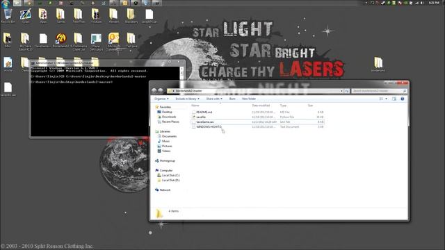Click the taskbar clock

click(434, 3)
